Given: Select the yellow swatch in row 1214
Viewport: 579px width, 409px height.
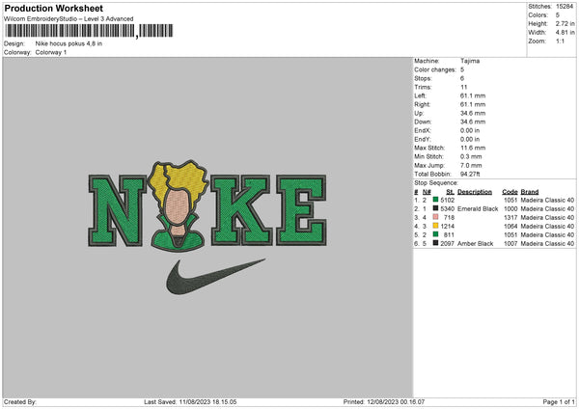Looking at the screenshot, I should tap(435, 226).
